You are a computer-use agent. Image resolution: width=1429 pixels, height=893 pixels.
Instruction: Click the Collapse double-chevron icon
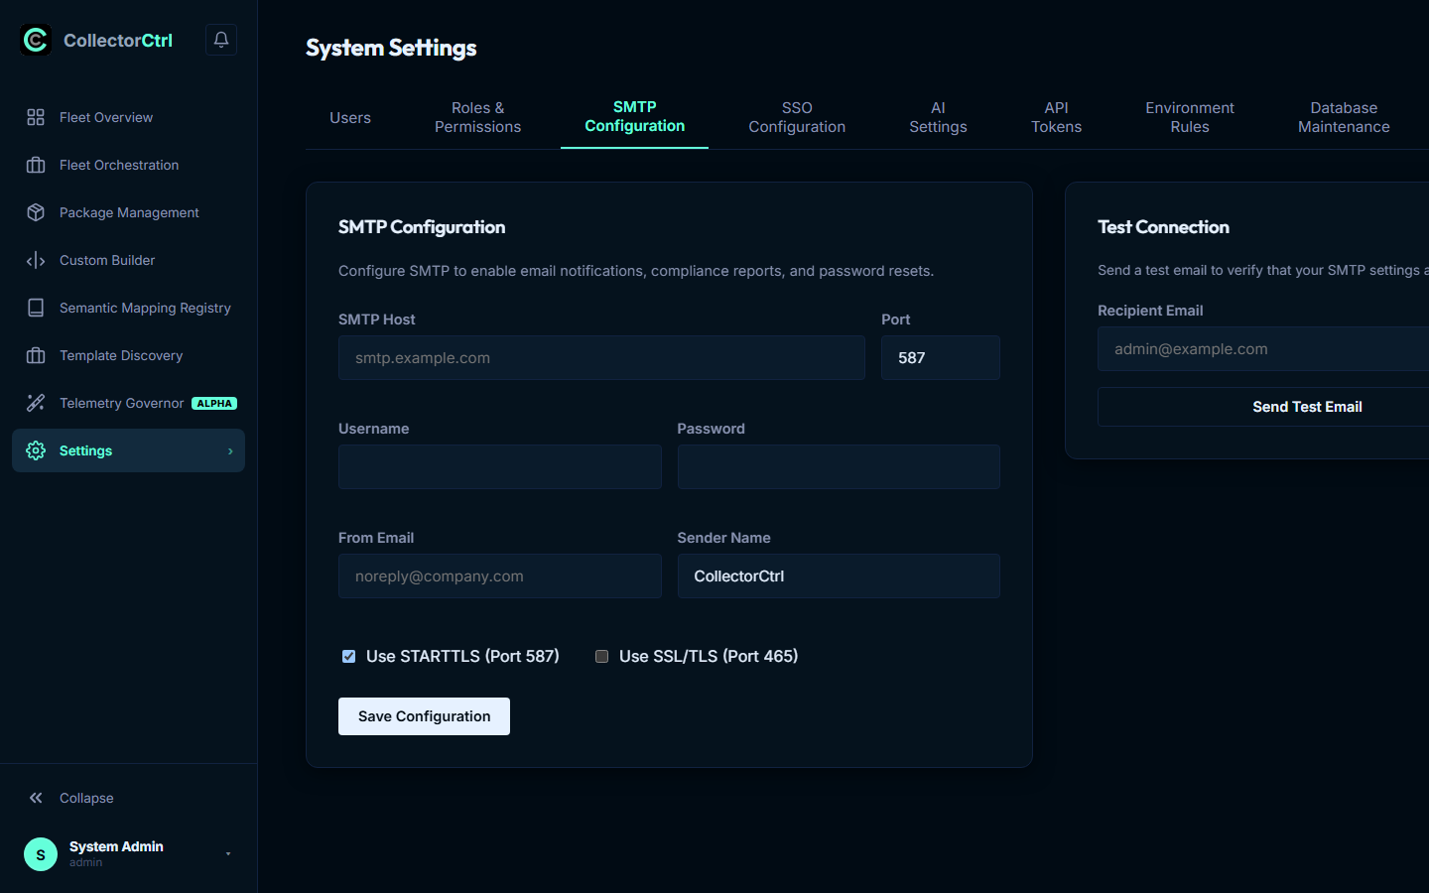[36, 798]
